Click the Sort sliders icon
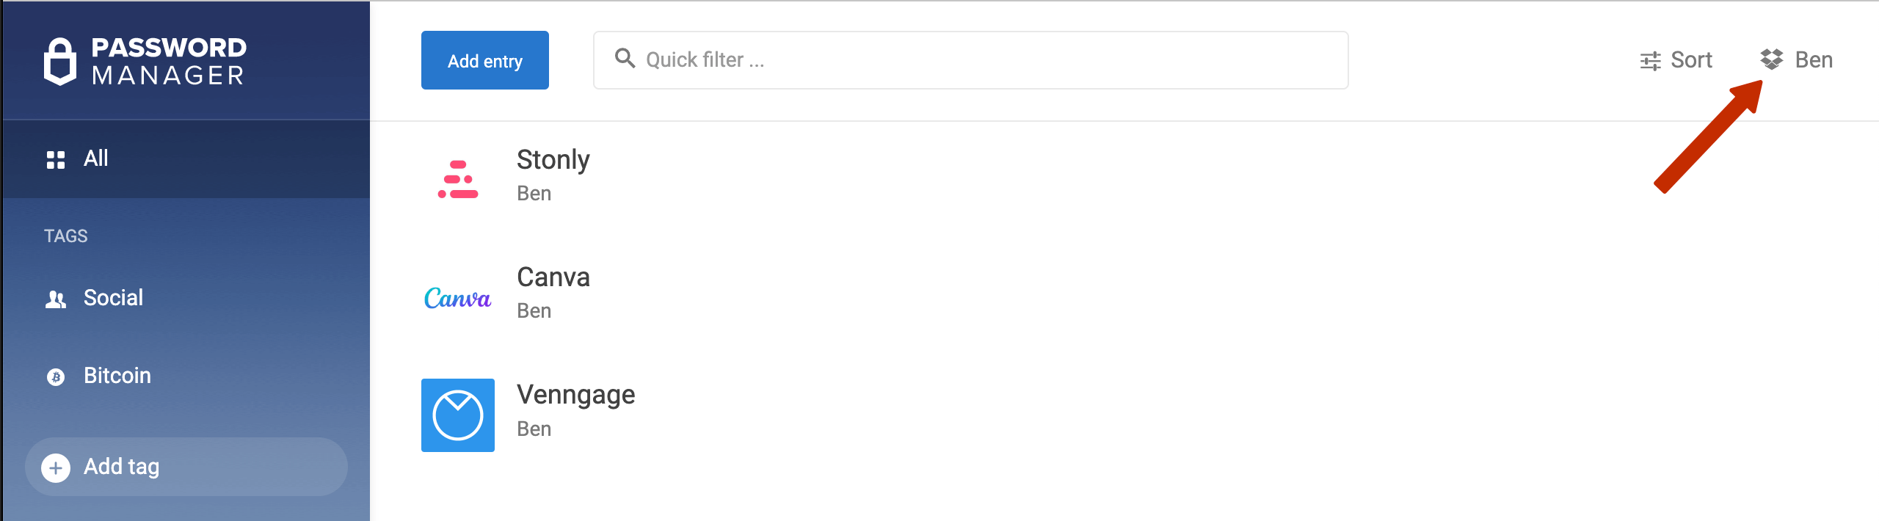1879x521 pixels. pos(1650,61)
